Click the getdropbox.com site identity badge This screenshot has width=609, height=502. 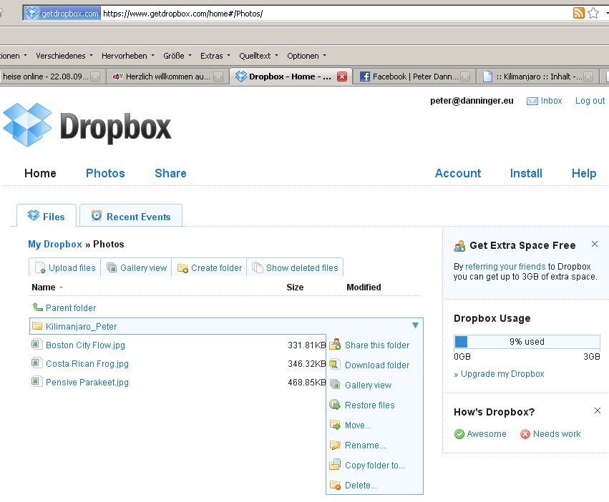point(62,13)
